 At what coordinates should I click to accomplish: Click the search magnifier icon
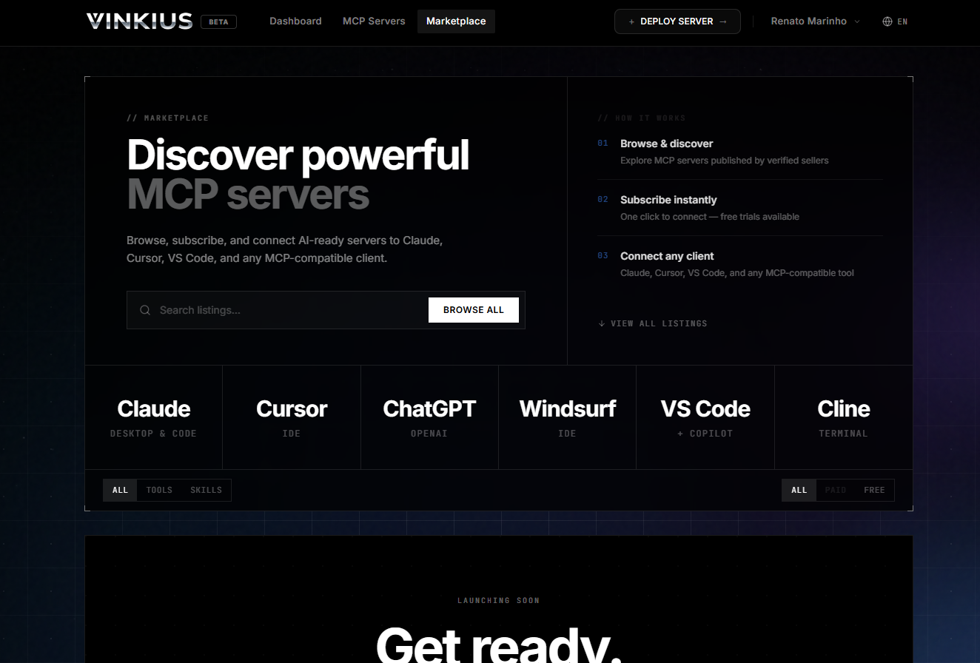tap(145, 310)
